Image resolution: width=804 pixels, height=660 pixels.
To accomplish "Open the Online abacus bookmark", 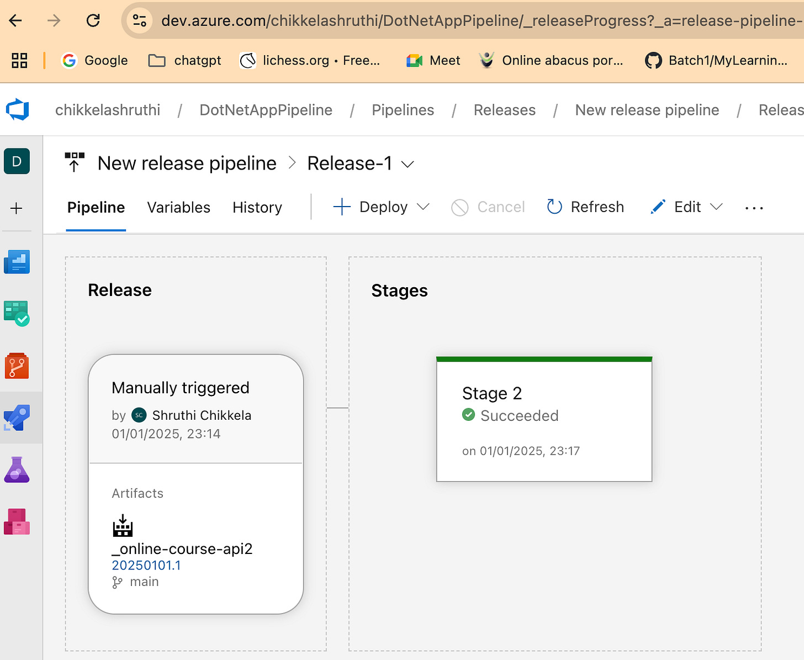I will (551, 60).
